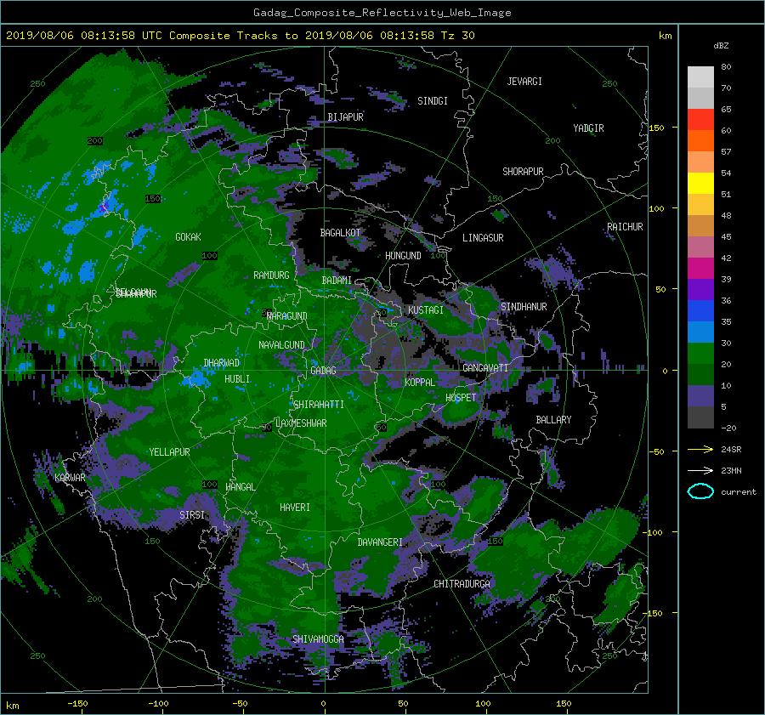The width and height of the screenshot is (765, 715).
Task: Select the 70-80 dBZ light gray swatch
Action: pyautogui.click(x=700, y=77)
